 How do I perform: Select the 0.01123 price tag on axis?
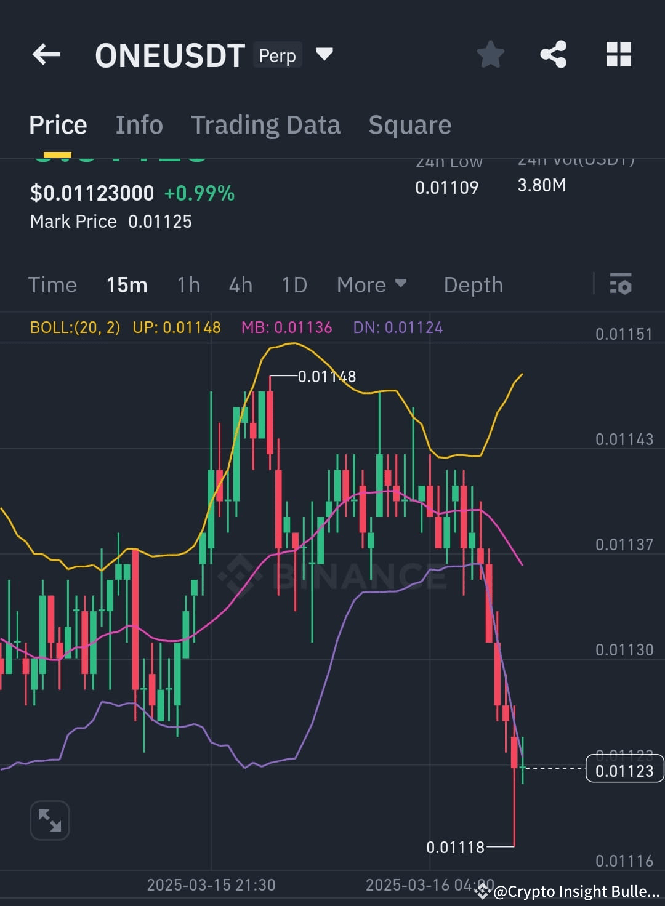tap(624, 769)
